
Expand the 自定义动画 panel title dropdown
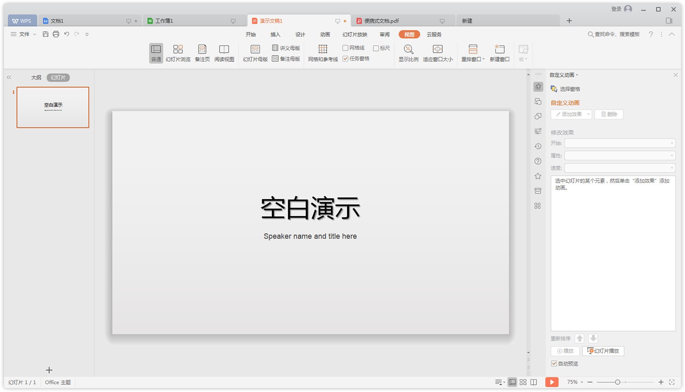577,74
